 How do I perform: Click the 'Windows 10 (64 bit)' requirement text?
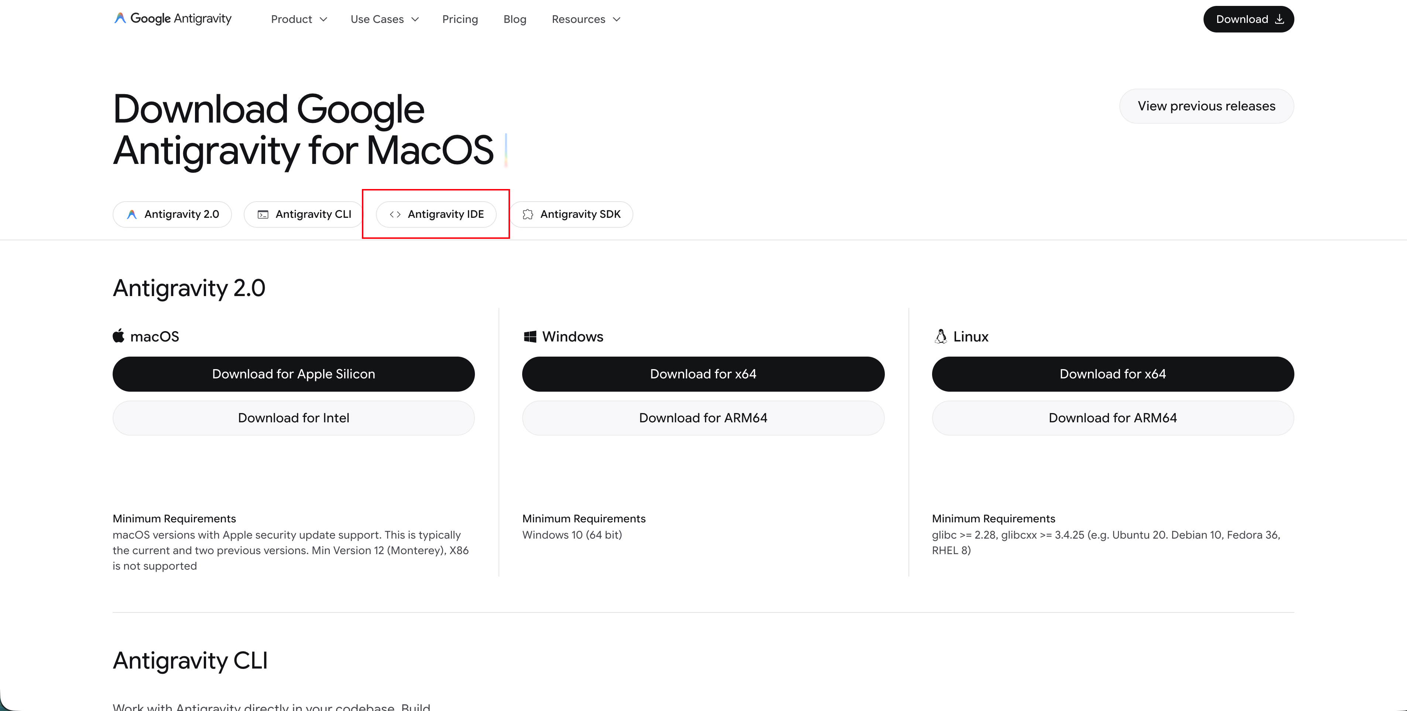tap(572, 535)
